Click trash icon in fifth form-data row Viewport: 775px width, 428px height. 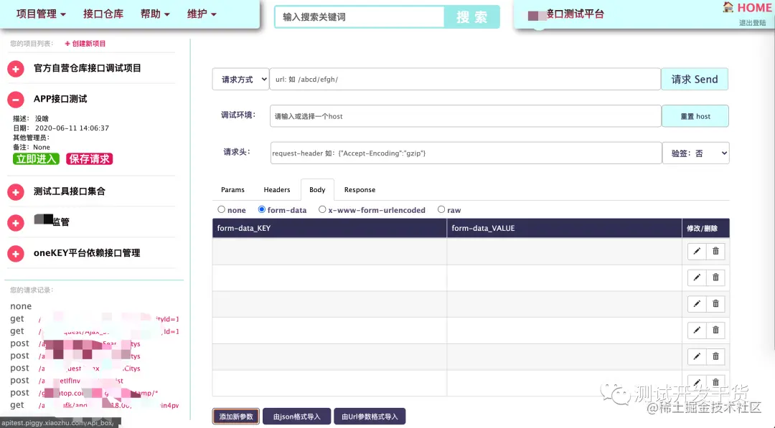coord(715,356)
